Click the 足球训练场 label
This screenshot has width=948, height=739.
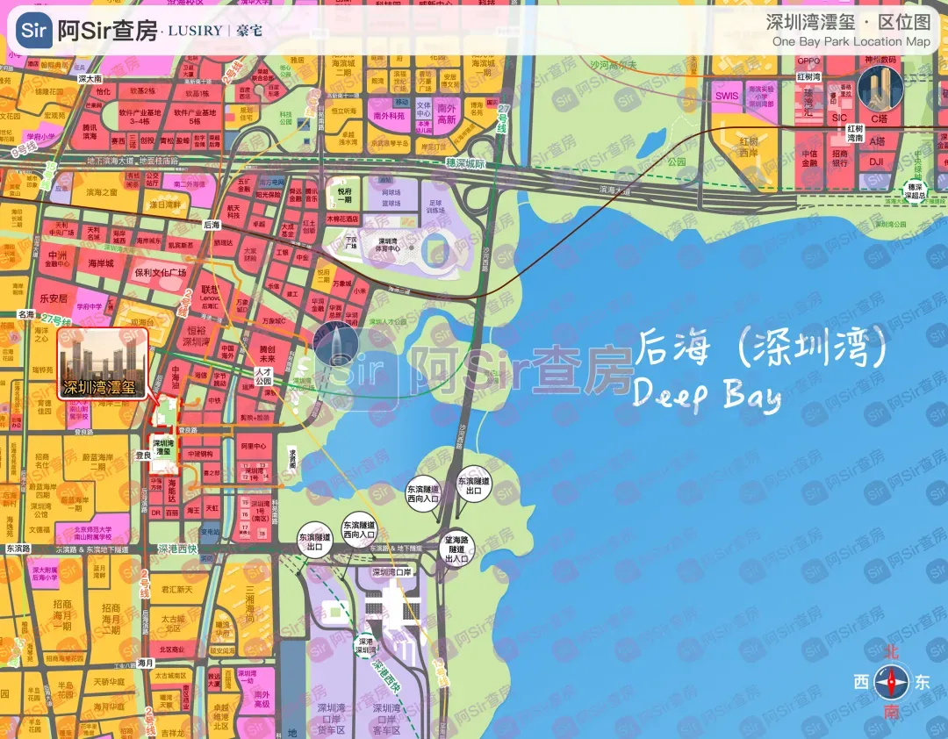coord(435,207)
